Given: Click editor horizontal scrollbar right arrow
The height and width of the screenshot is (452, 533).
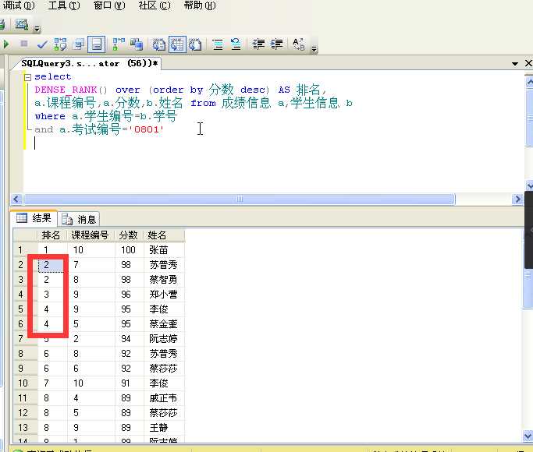Looking at the screenshot, I should pyautogui.click(x=517, y=199).
